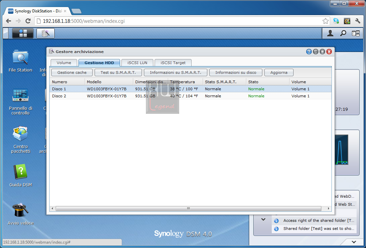
Task: Toggle the widgets panel icon
Action: [x=356, y=34]
